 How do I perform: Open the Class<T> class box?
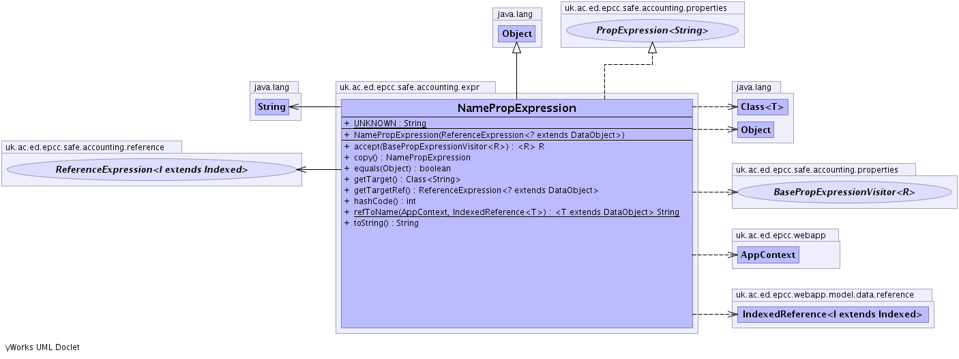point(763,107)
